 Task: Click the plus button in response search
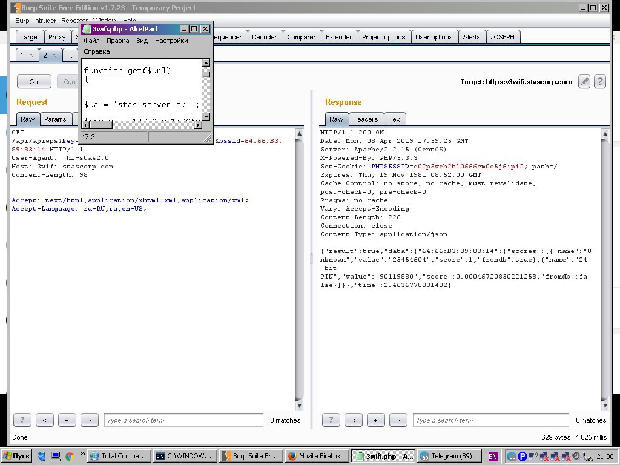(x=375, y=420)
